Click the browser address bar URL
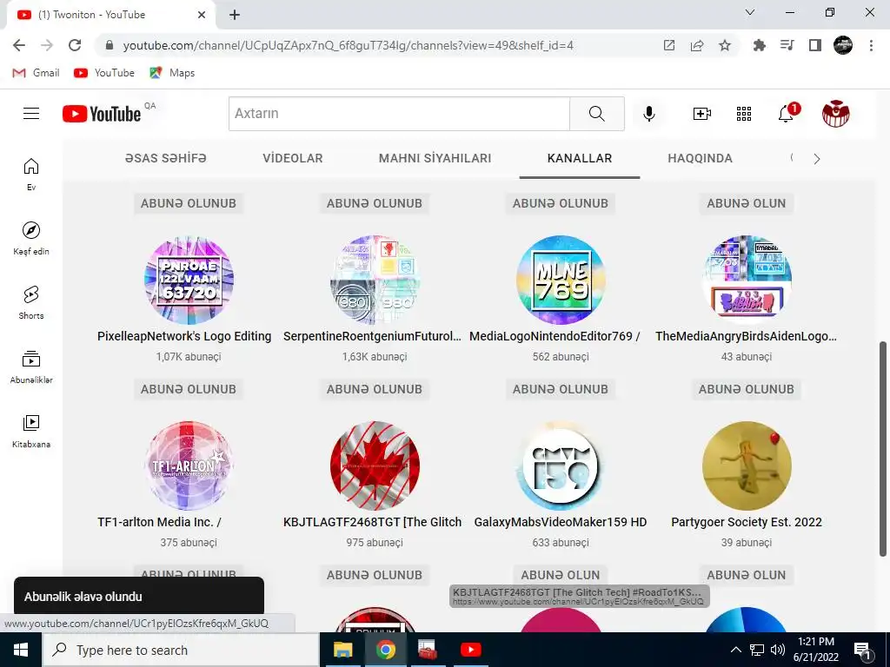Viewport: 890px width, 667px height. click(348, 45)
